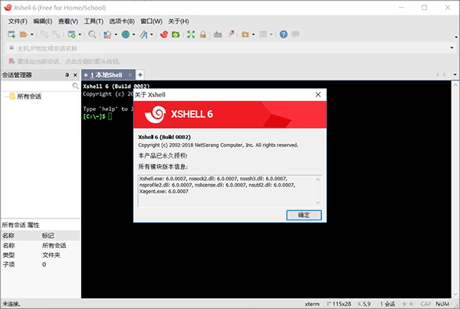Pin the 会话管理器 panel
This screenshot has height=309, width=460.
tap(67, 75)
